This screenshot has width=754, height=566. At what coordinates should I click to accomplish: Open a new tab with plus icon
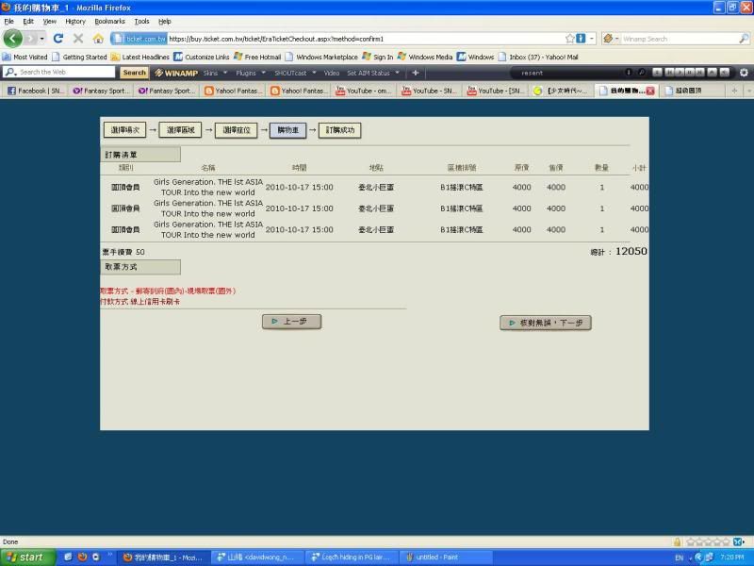734,91
